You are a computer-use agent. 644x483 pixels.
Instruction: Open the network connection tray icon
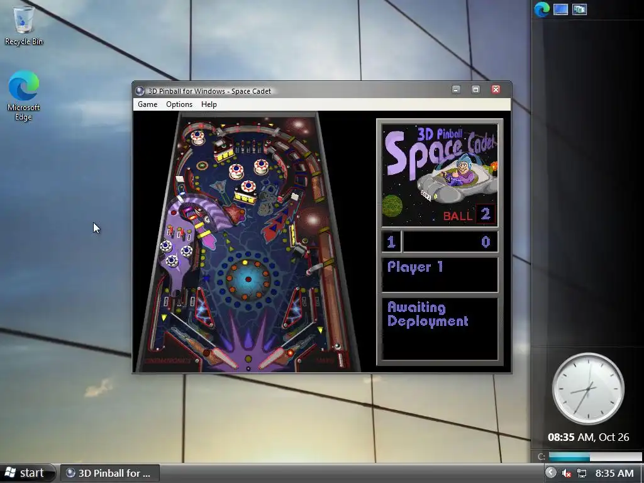(x=582, y=474)
